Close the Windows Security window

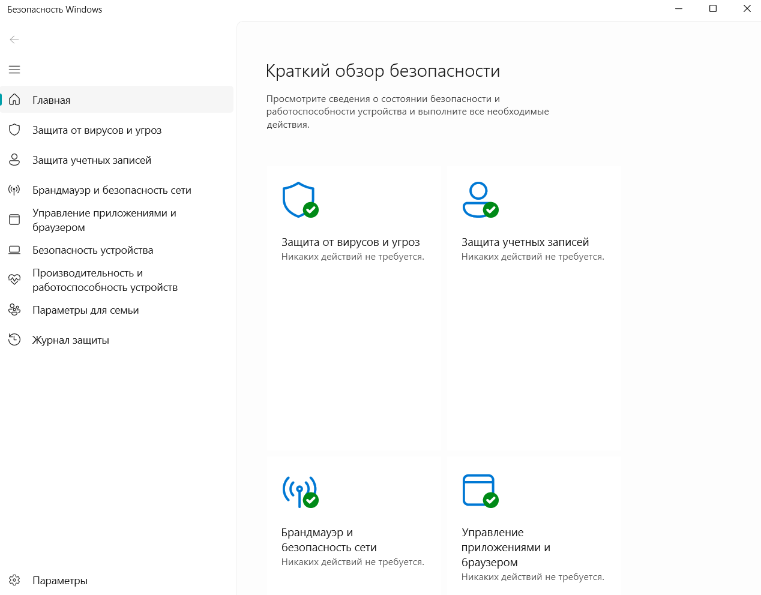[x=747, y=9]
